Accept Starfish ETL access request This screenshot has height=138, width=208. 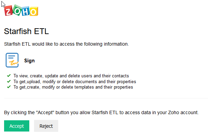pos(17,126)
